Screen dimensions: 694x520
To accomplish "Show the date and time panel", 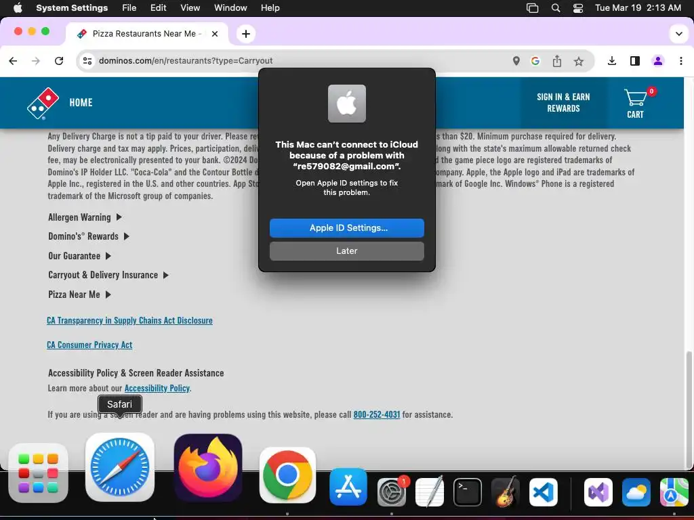I will [x=638, y=7].
